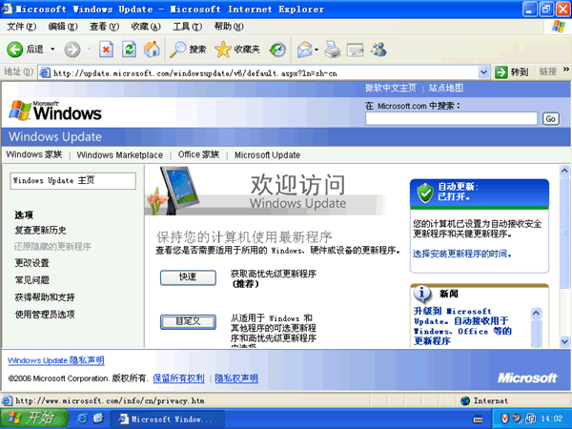The width and height of the screenshot is (572, 429).
Task: Click 使用管理员选项 in sidebar
Action: pos(45,315)
